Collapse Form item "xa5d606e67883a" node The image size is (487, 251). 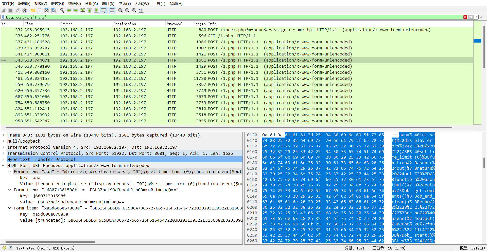point(10,208)
